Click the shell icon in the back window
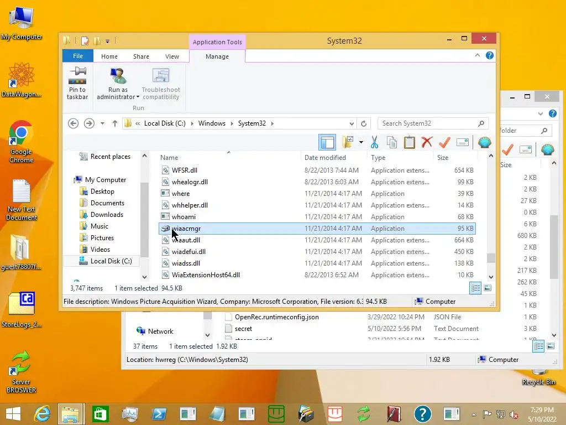 [548, 149]
